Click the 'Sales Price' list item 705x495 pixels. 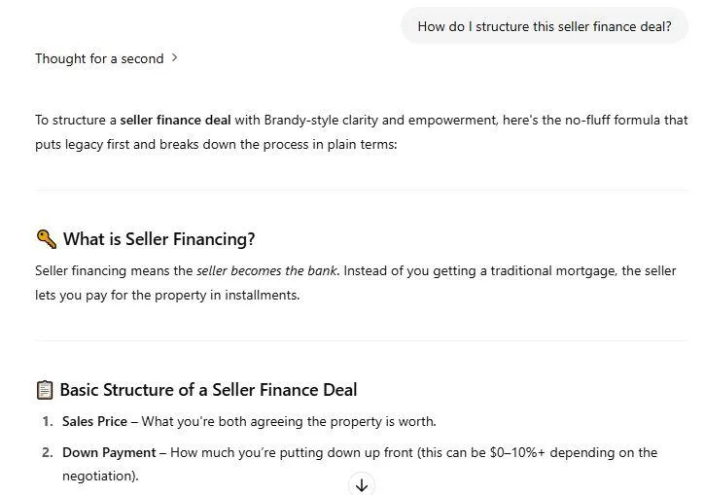point(249,421)
